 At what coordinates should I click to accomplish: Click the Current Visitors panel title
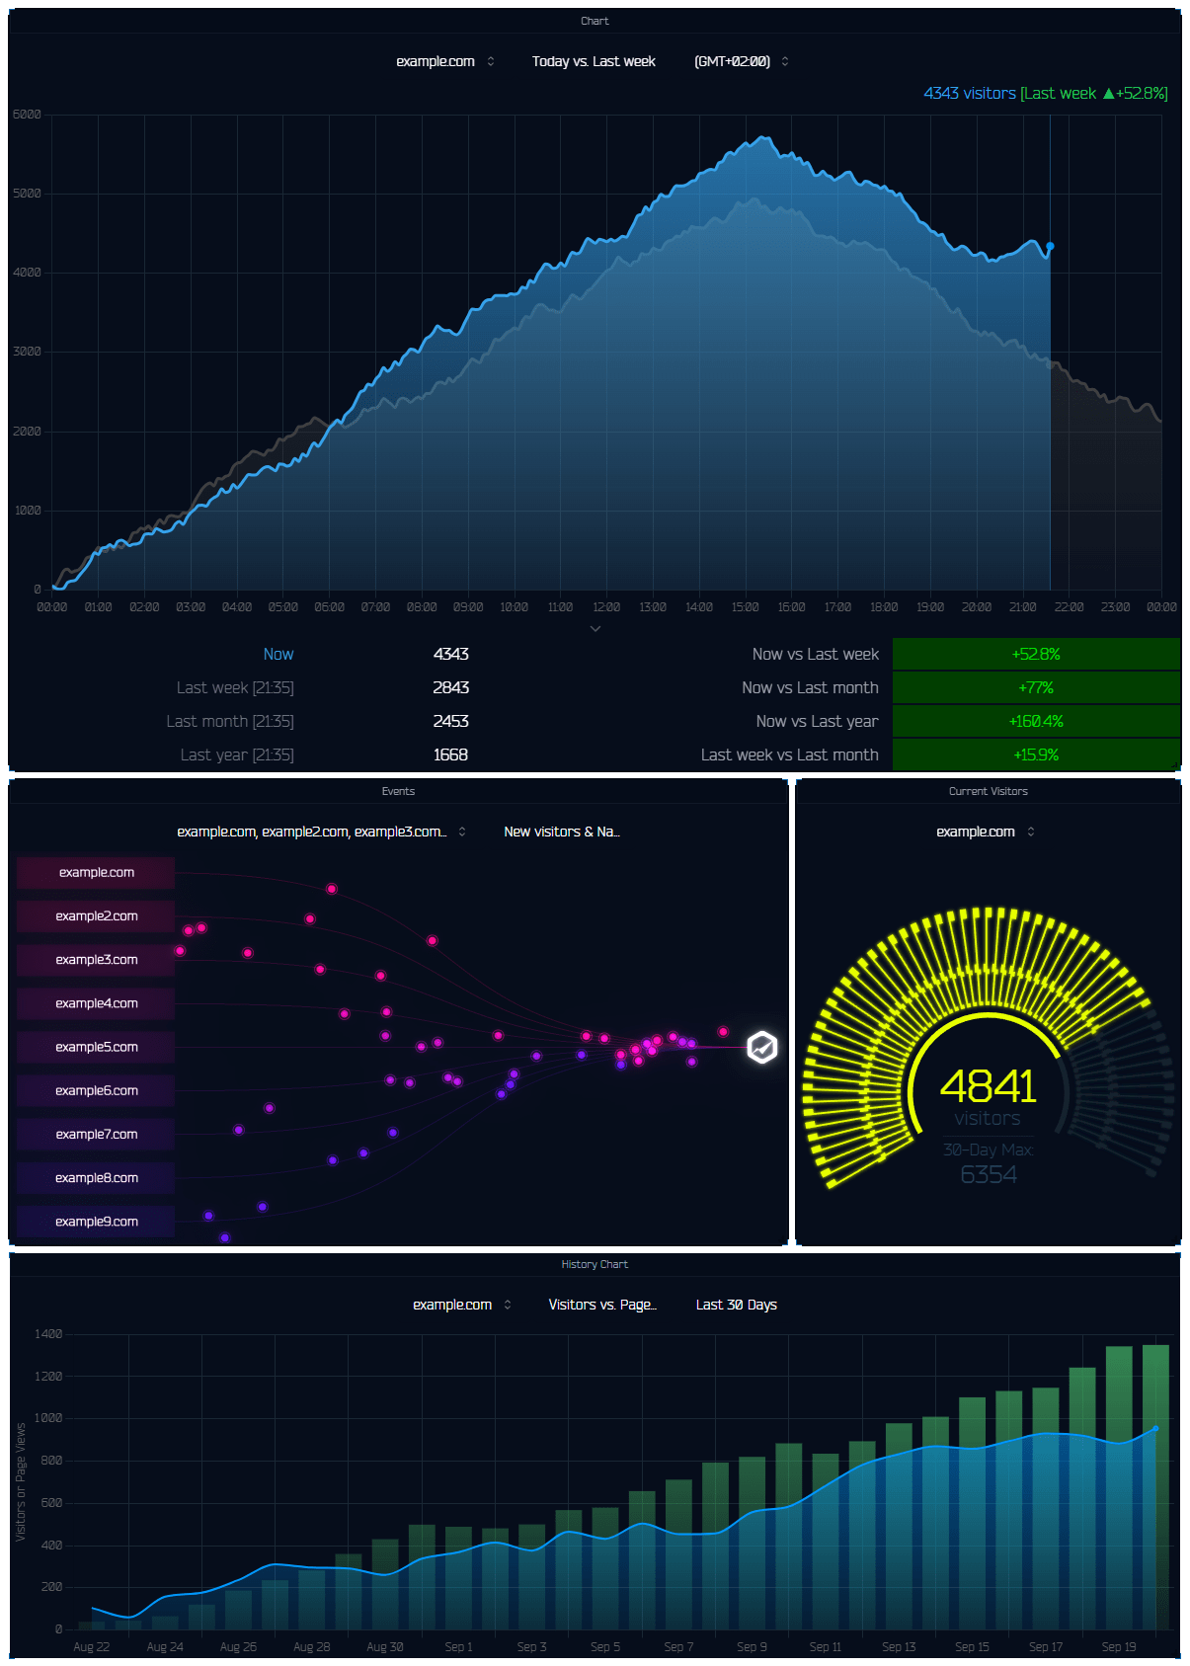point(988,791)
